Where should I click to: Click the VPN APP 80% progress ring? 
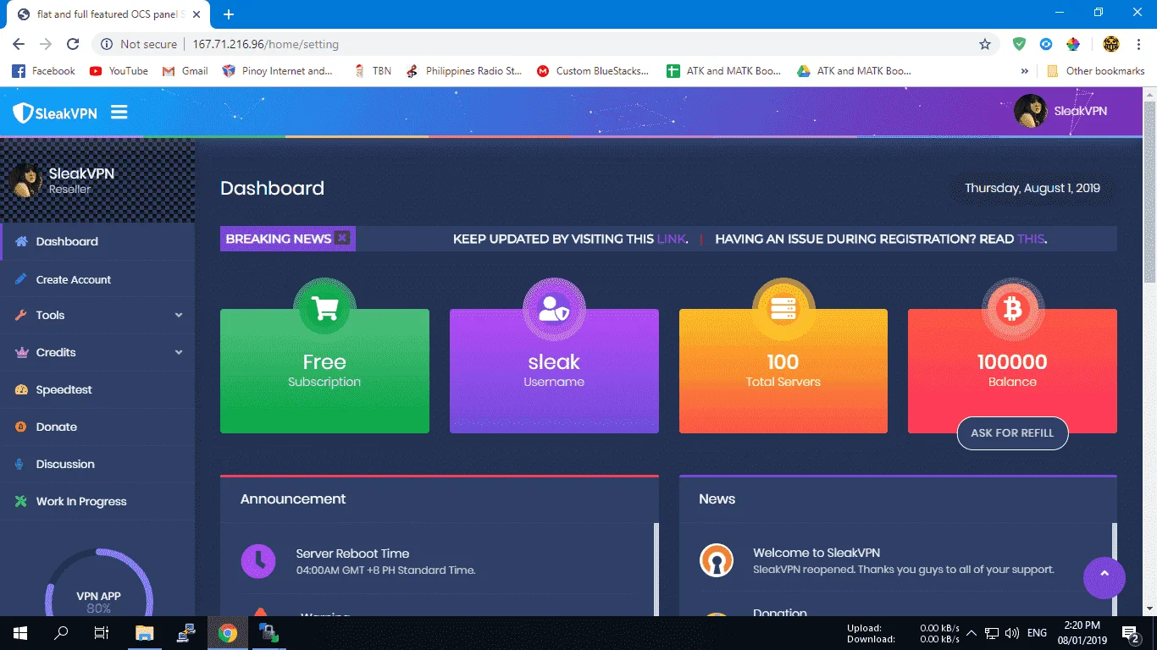pyautogui.click(x=98, y=584)
